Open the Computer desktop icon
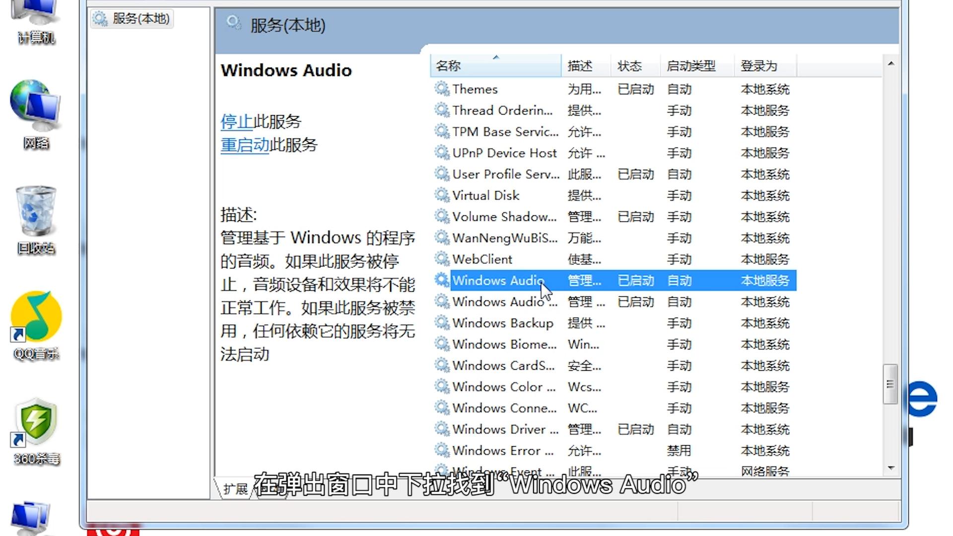Screen dimensions: 953x536 tap(36, 20)
